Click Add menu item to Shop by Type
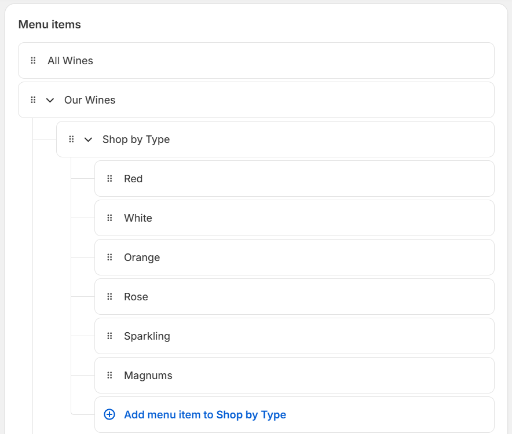 click(205, 415)
